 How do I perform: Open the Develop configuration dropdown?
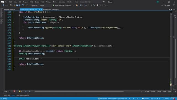coord(35,5)
